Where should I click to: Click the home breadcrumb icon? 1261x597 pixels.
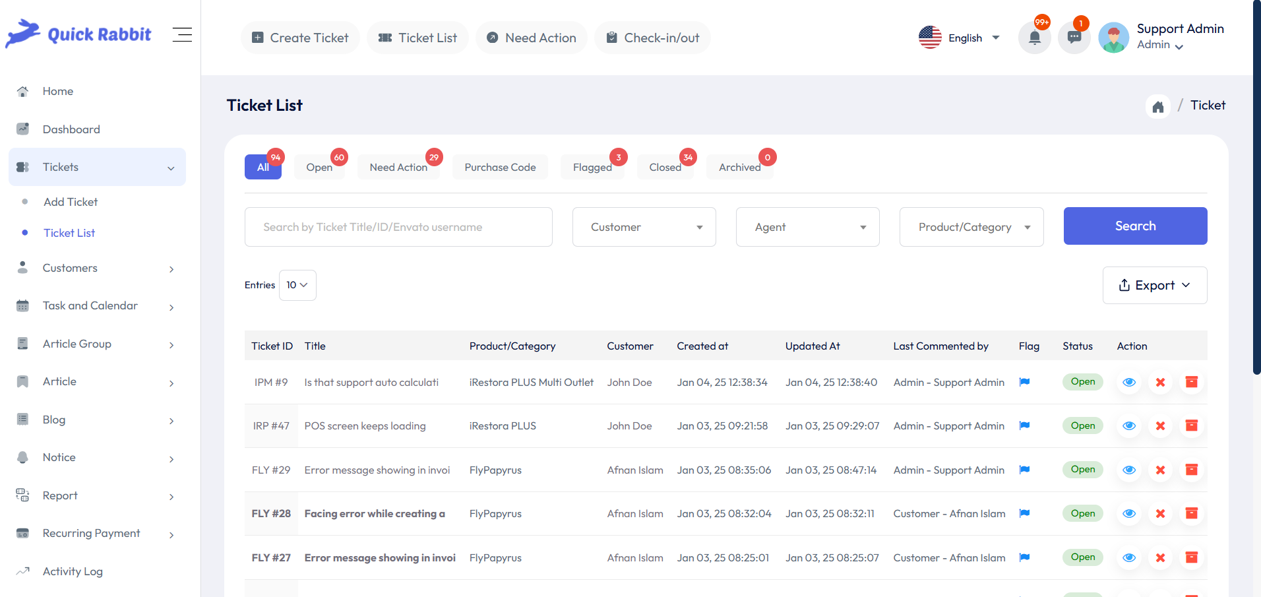point(1158,106)
